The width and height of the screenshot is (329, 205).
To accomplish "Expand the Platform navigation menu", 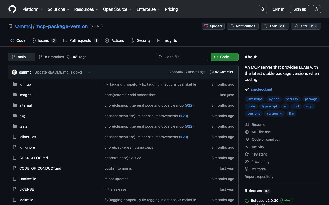I will click(32, 9).
